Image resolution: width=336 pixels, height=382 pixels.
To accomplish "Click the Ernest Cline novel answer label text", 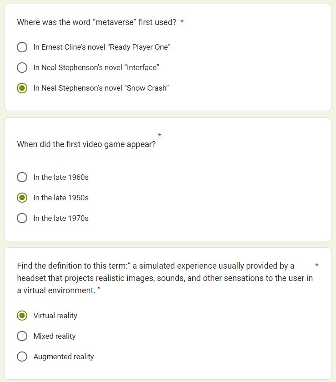I will (102, 47).
